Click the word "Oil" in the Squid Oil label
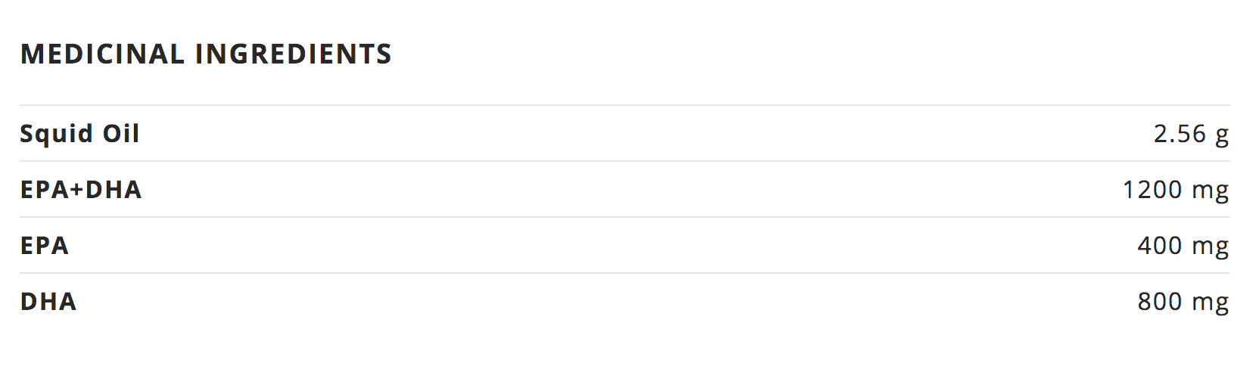Screen dimensions: 1259x369 pos(121,134)
